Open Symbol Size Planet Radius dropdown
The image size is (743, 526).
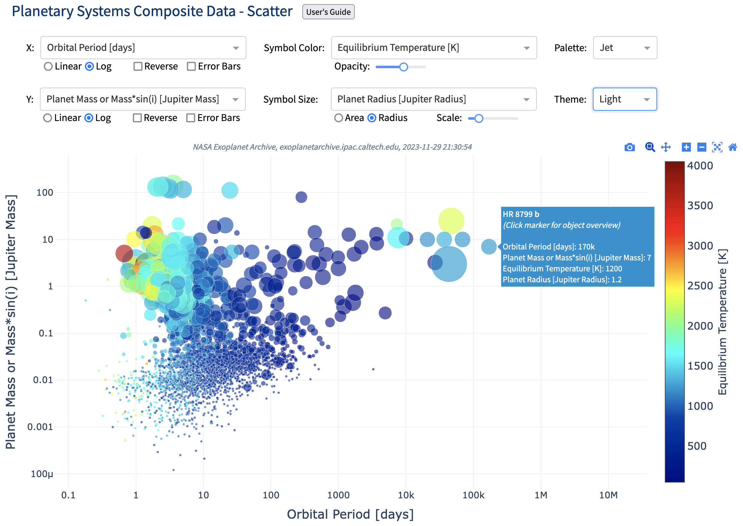(x=434, y=99)
